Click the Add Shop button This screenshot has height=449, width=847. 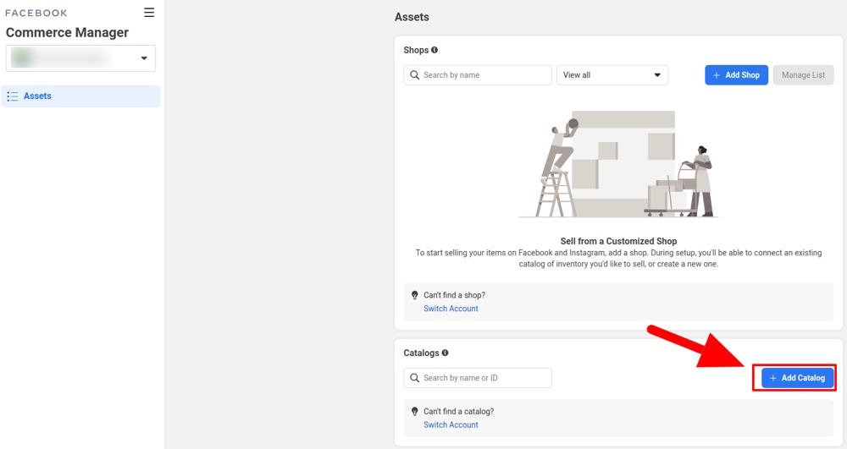pyautogui.click(x=736, y=75)
